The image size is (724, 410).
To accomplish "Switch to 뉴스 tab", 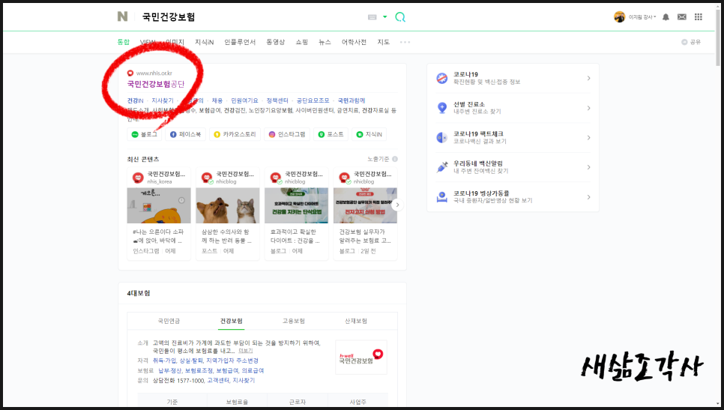I will pos(325,42).
